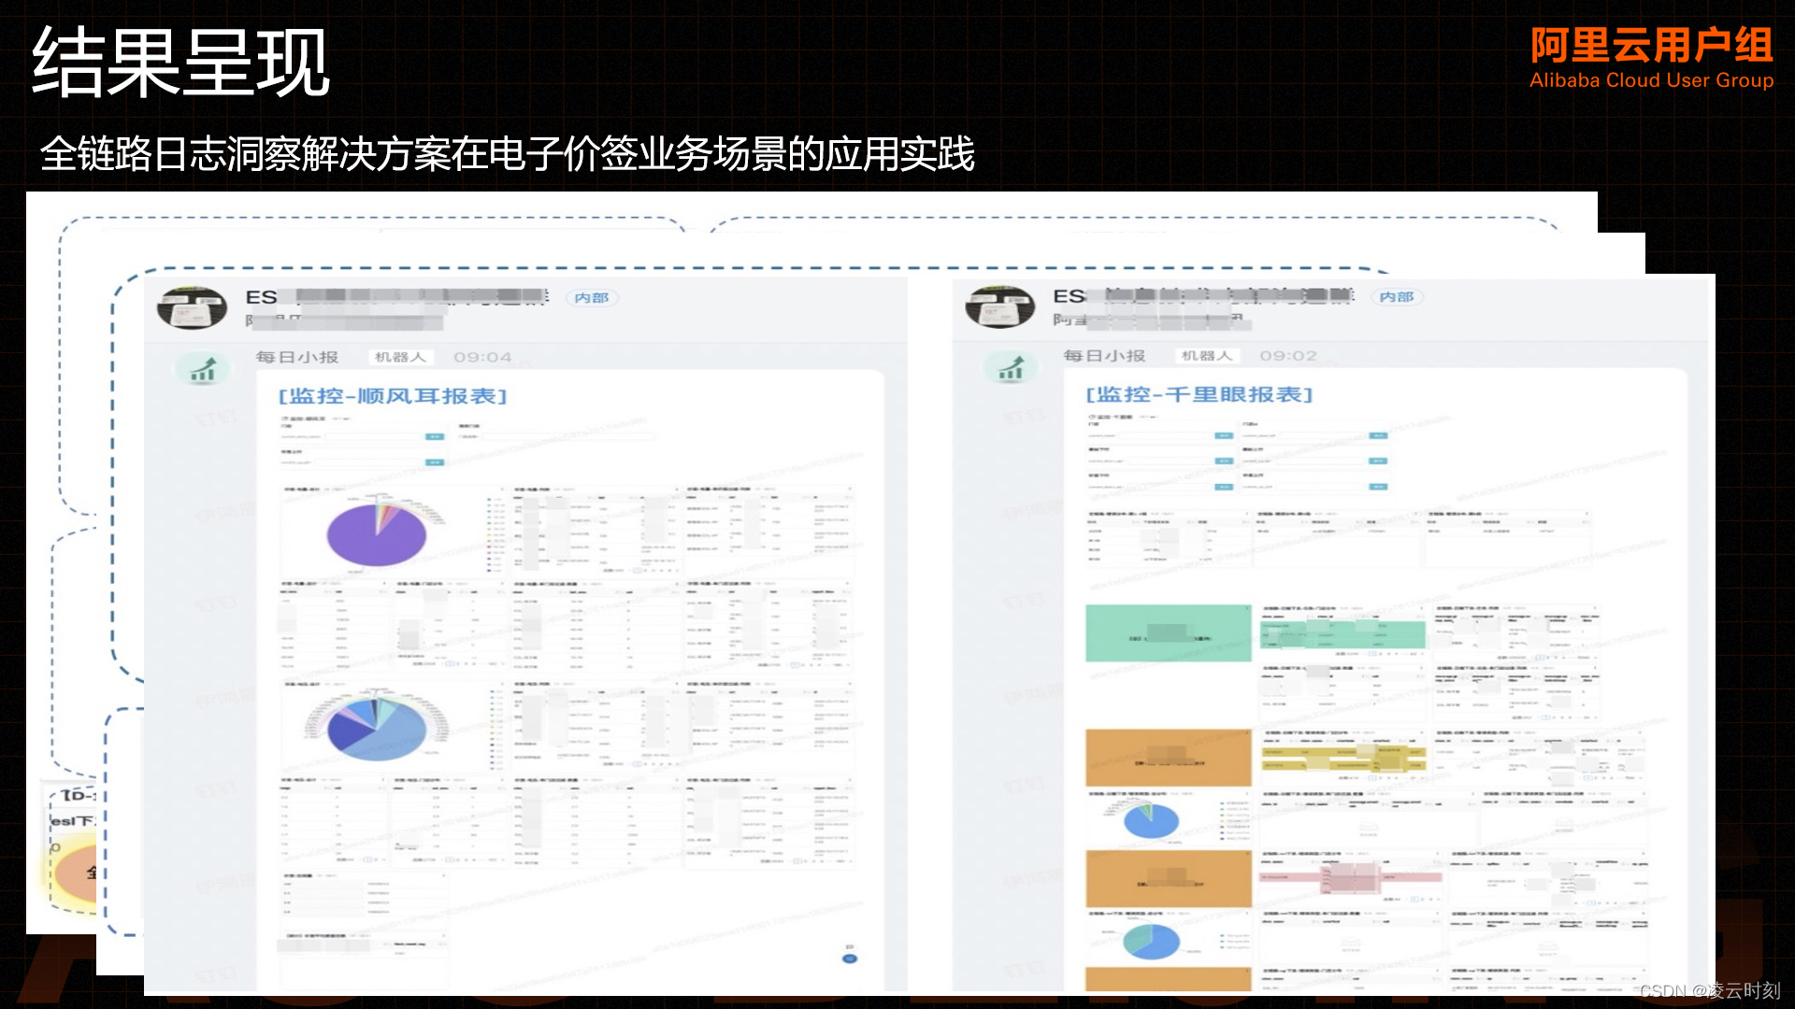Click the green status block in right report
The image size is (1795, 1009).
1168,632
